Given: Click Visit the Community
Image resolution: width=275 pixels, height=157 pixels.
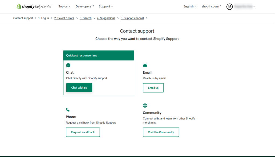Looking at the screenshot, I should (161, 132).
